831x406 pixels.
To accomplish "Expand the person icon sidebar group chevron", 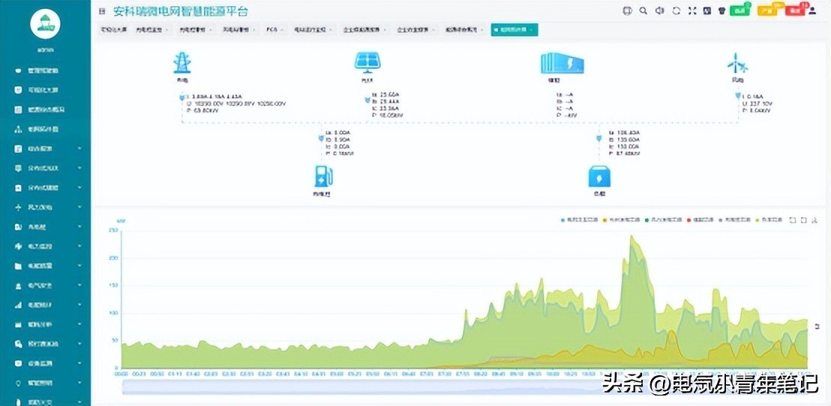I will point(79,285).
